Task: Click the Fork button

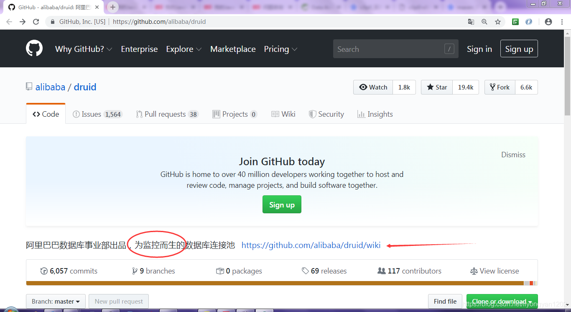Action: [500, 87]
